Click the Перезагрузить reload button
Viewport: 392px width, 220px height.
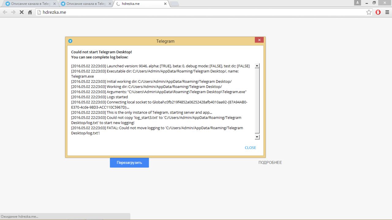coord(129,162)
